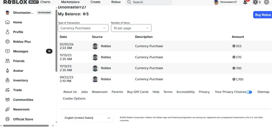Open the Buy Gift Cards link
This screenshot has width=272, height=127.
point(138,92)
